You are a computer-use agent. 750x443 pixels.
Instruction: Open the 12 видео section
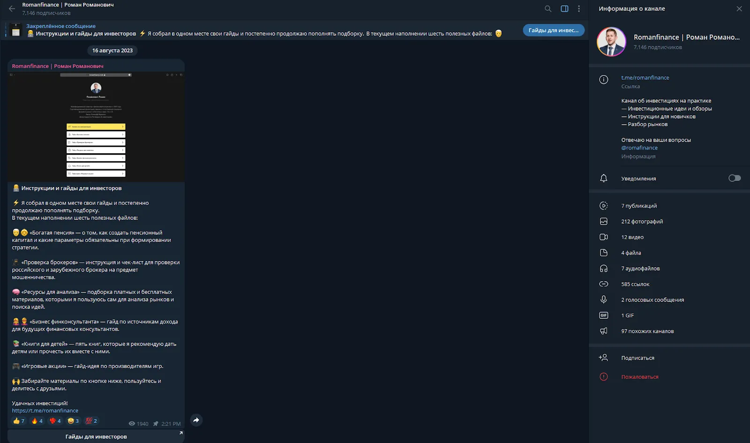point(669,237)
